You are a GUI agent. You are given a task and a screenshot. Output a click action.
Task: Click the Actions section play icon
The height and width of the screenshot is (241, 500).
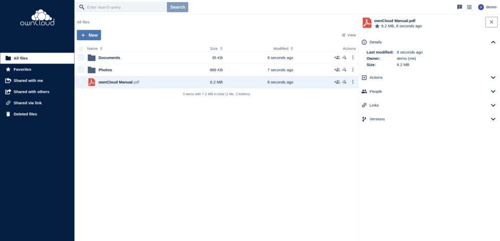click(x=364, y=77)
